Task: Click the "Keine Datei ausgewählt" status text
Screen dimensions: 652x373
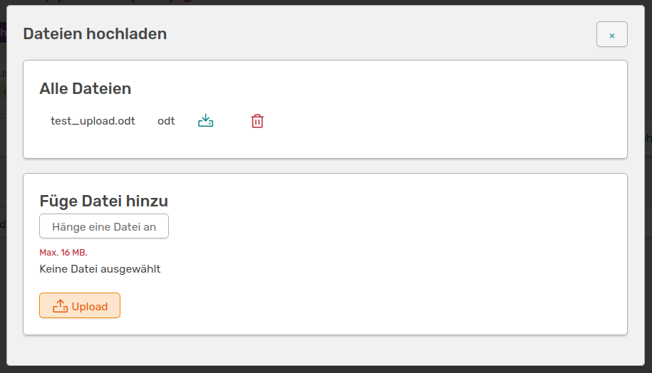Action: [x=100, y=269]
